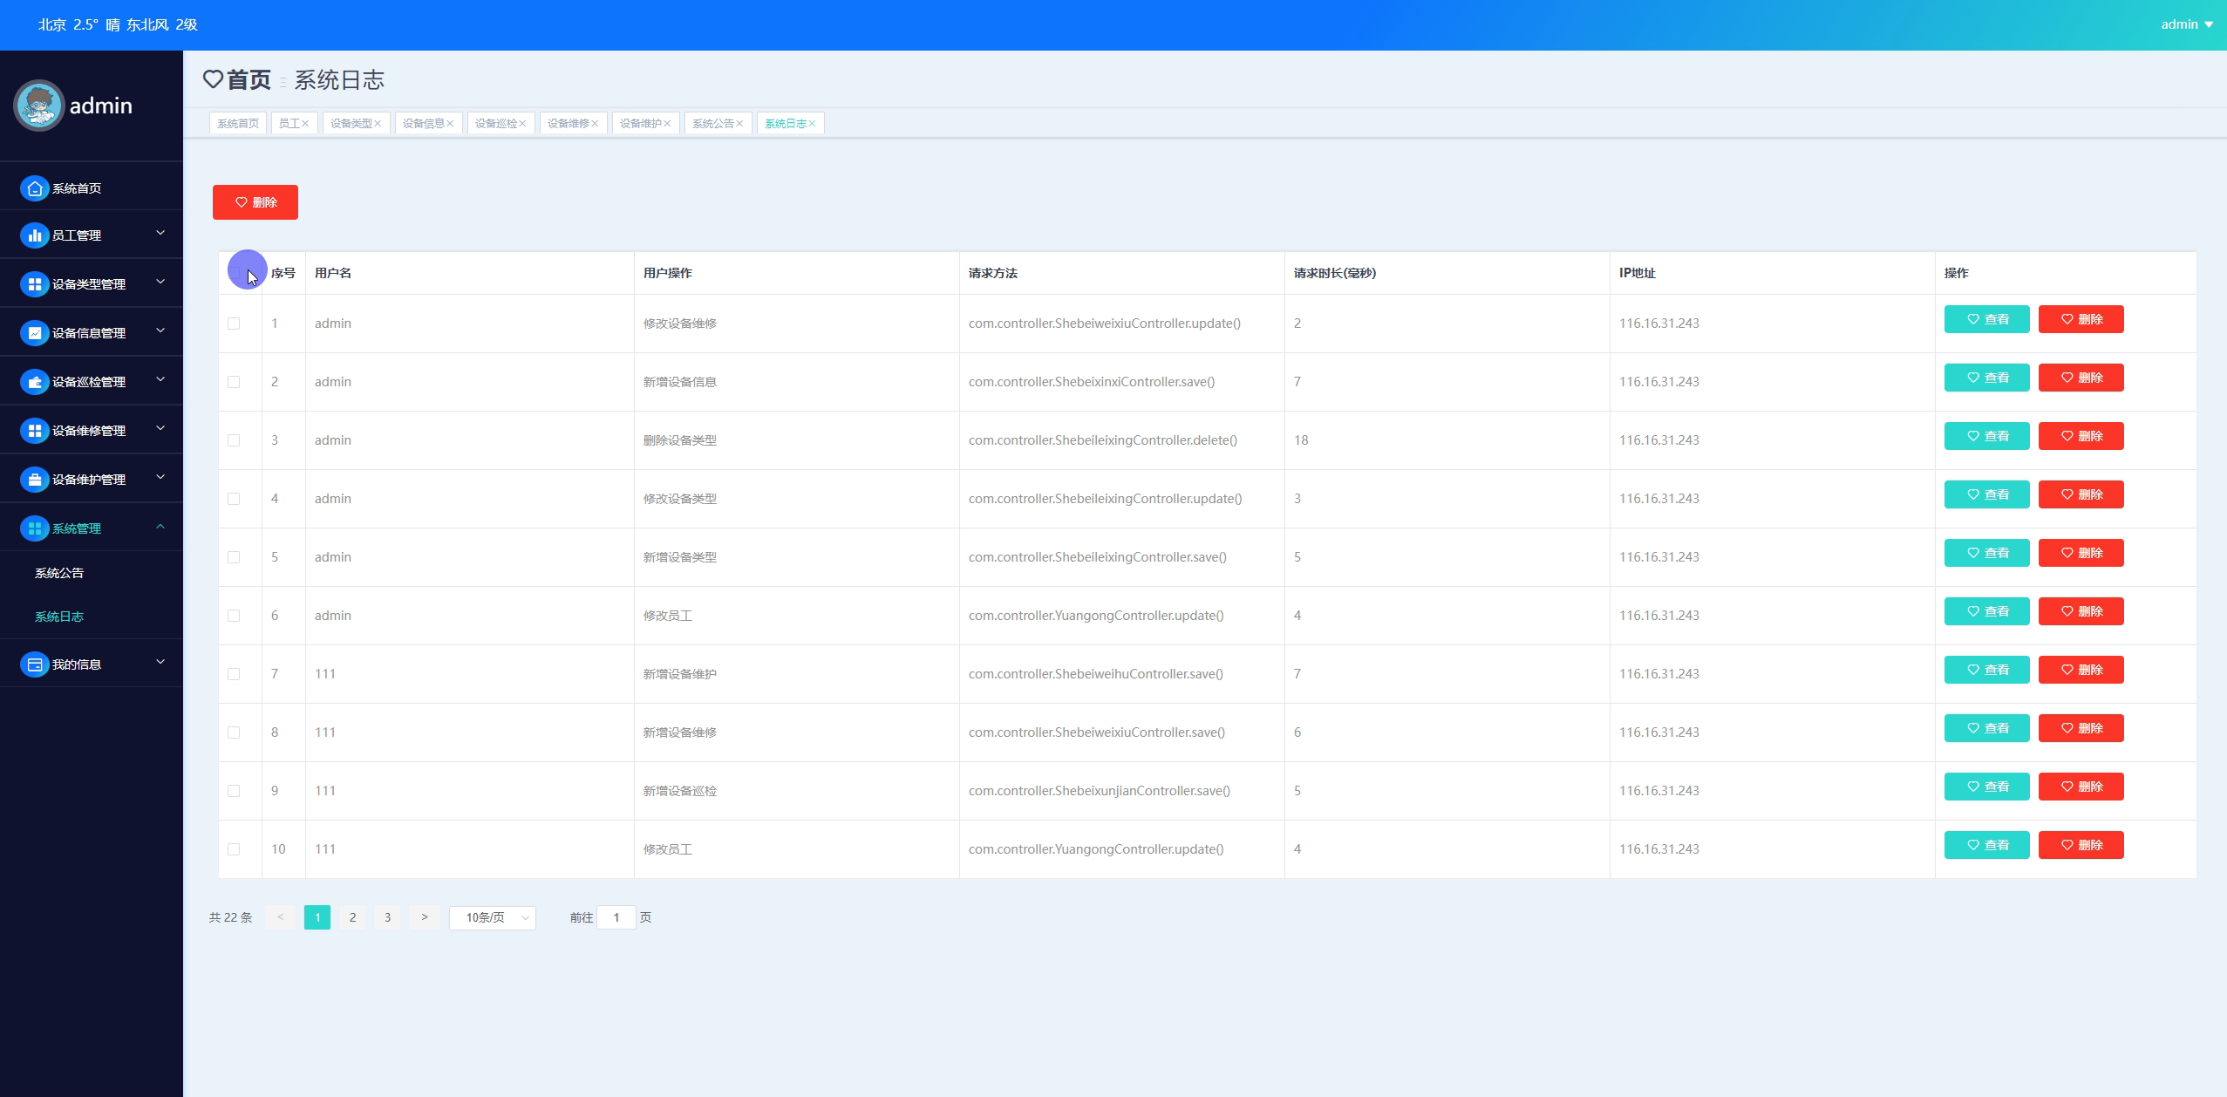The height and width of the screenshot is (1097, 2227).
Task: Expand the 设备类型管理 menu chevron
Action: pyautogui.click(x=160, y=283)
